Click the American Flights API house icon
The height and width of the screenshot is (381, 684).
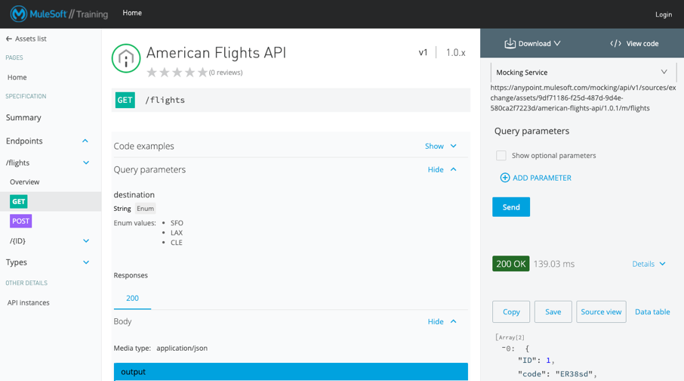coord(126,58)
